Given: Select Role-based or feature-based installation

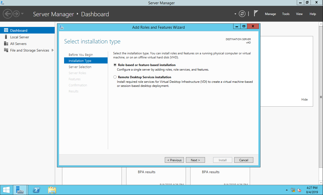Looking at the screenshot, I should (115, 65).
